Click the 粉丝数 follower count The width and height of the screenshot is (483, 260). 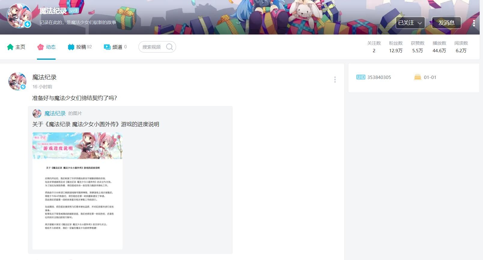pos(396,47)
